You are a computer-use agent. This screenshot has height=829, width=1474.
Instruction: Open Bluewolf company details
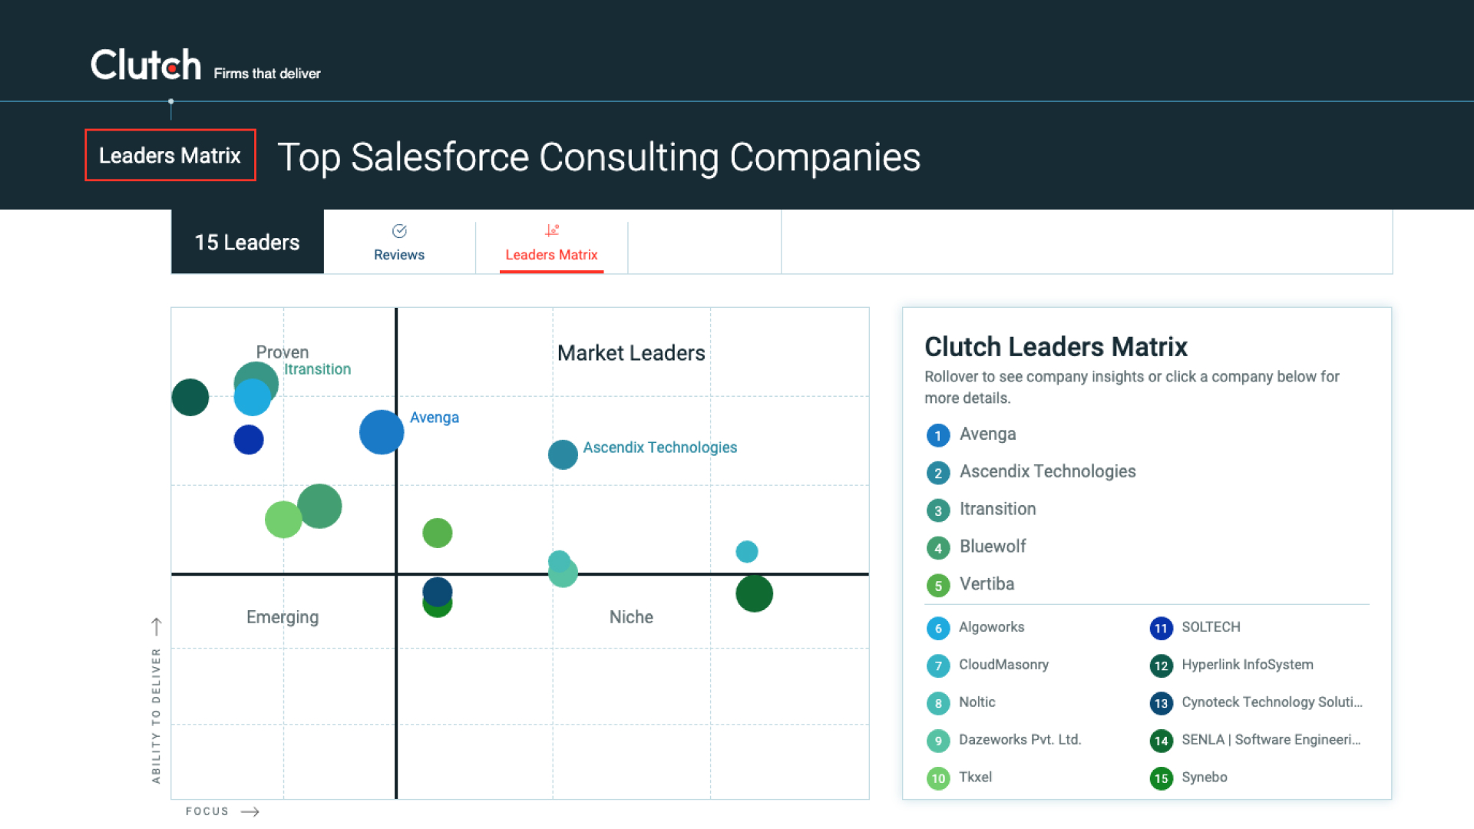point(992,547)
